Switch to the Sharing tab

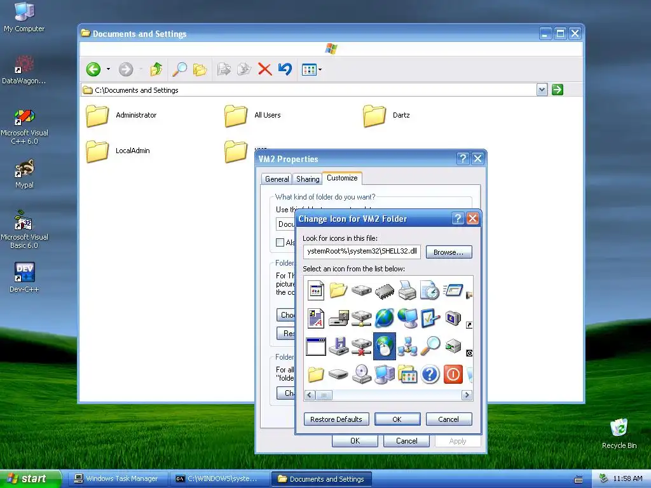point(308,179)
